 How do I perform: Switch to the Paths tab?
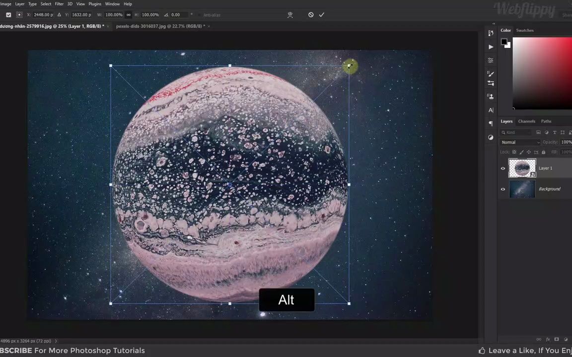click(546, 121)
